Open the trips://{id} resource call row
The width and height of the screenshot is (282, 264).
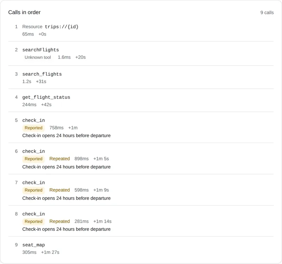coord(141,30)
